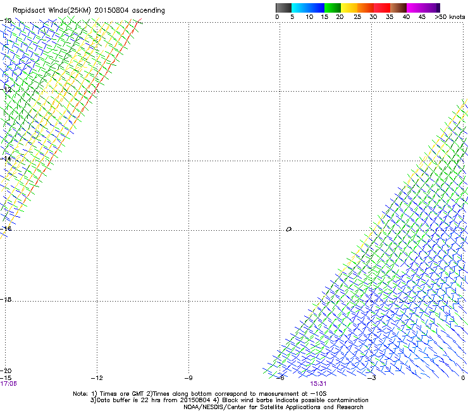Select the brown 35-40 knots color band

[x=398, y=8]
